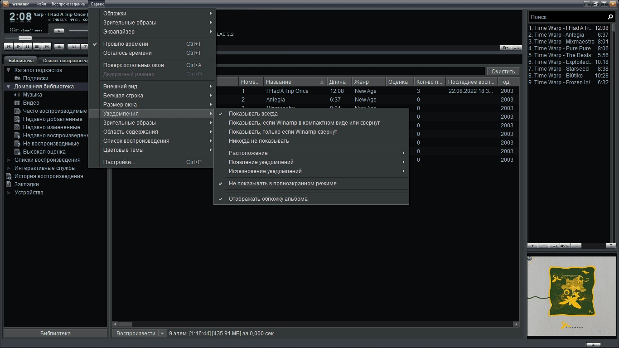Screen dimensions: 619x348
Task: Select Музыка in the home library
Action: pos(33,95)
